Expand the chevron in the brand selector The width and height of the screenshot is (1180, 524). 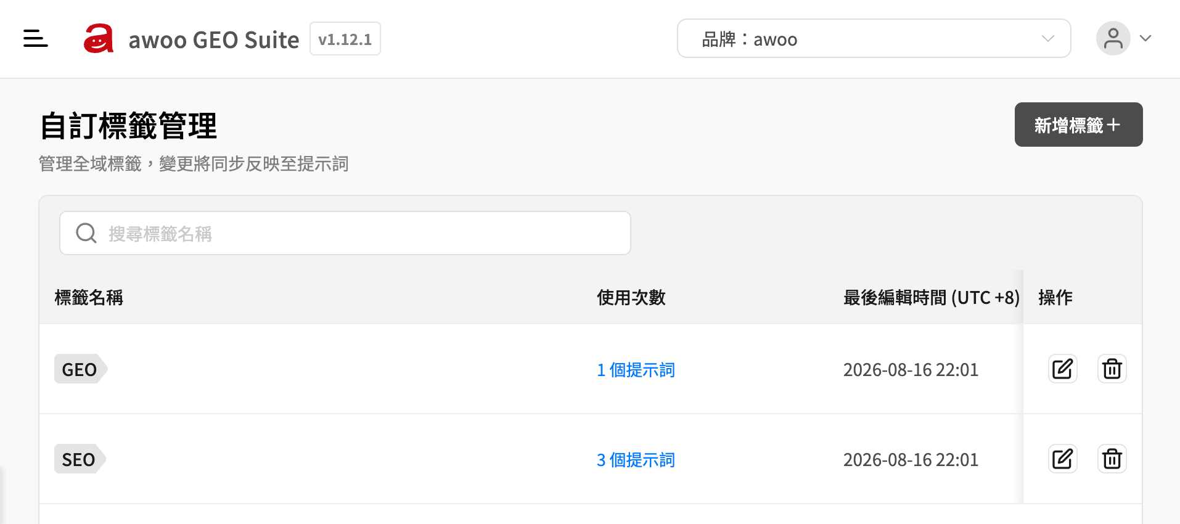tap(1047, 38)
